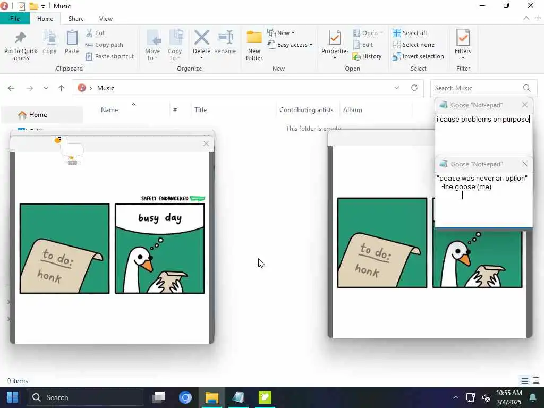Open the taskbar clock showing 10:55 AM
This screenshot has width=544, height=408.
tap(508, 397)
